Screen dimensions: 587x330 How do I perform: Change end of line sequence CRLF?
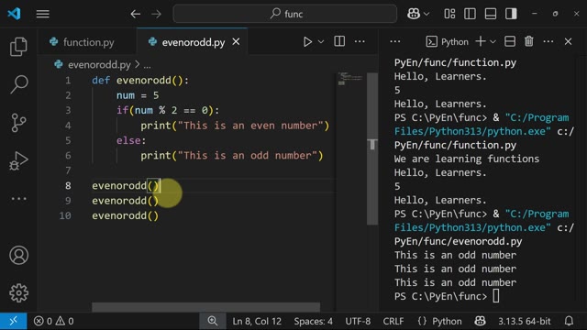393,321
